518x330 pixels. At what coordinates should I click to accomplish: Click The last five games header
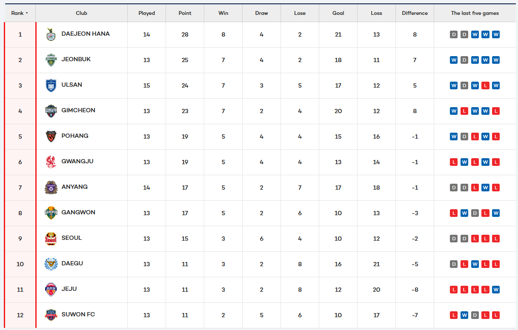475,13
